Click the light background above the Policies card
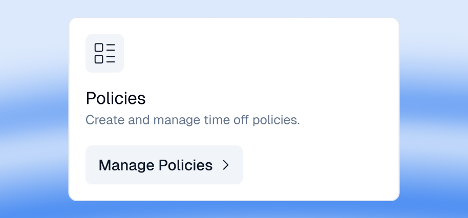Viewport: 468px width, 218px height. pyautogui.click(x=233, y=8)
